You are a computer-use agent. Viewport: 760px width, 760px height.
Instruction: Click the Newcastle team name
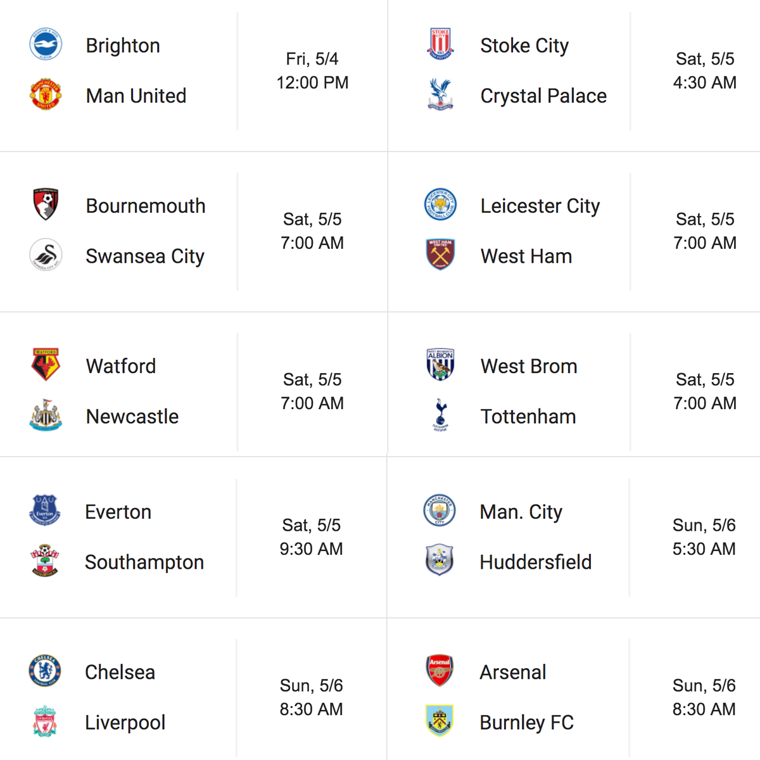coord(132,417)
